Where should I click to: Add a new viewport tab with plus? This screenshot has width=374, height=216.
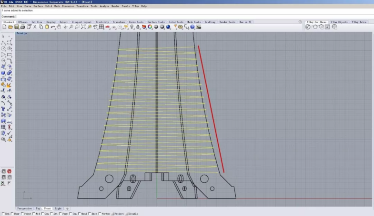(67, 208)
